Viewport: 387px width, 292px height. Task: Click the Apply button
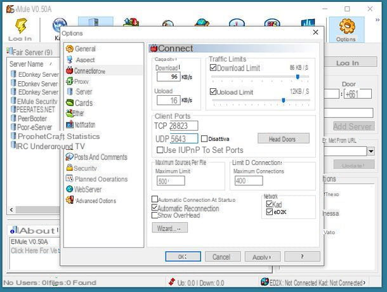263,256
